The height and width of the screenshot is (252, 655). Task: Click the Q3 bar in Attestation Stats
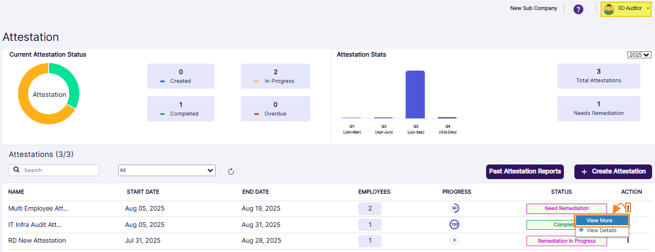click(x=415, y=94)
